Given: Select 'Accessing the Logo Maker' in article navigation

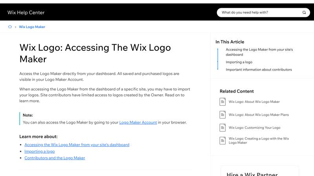Looking at the screenshot, I should [259, 52].
